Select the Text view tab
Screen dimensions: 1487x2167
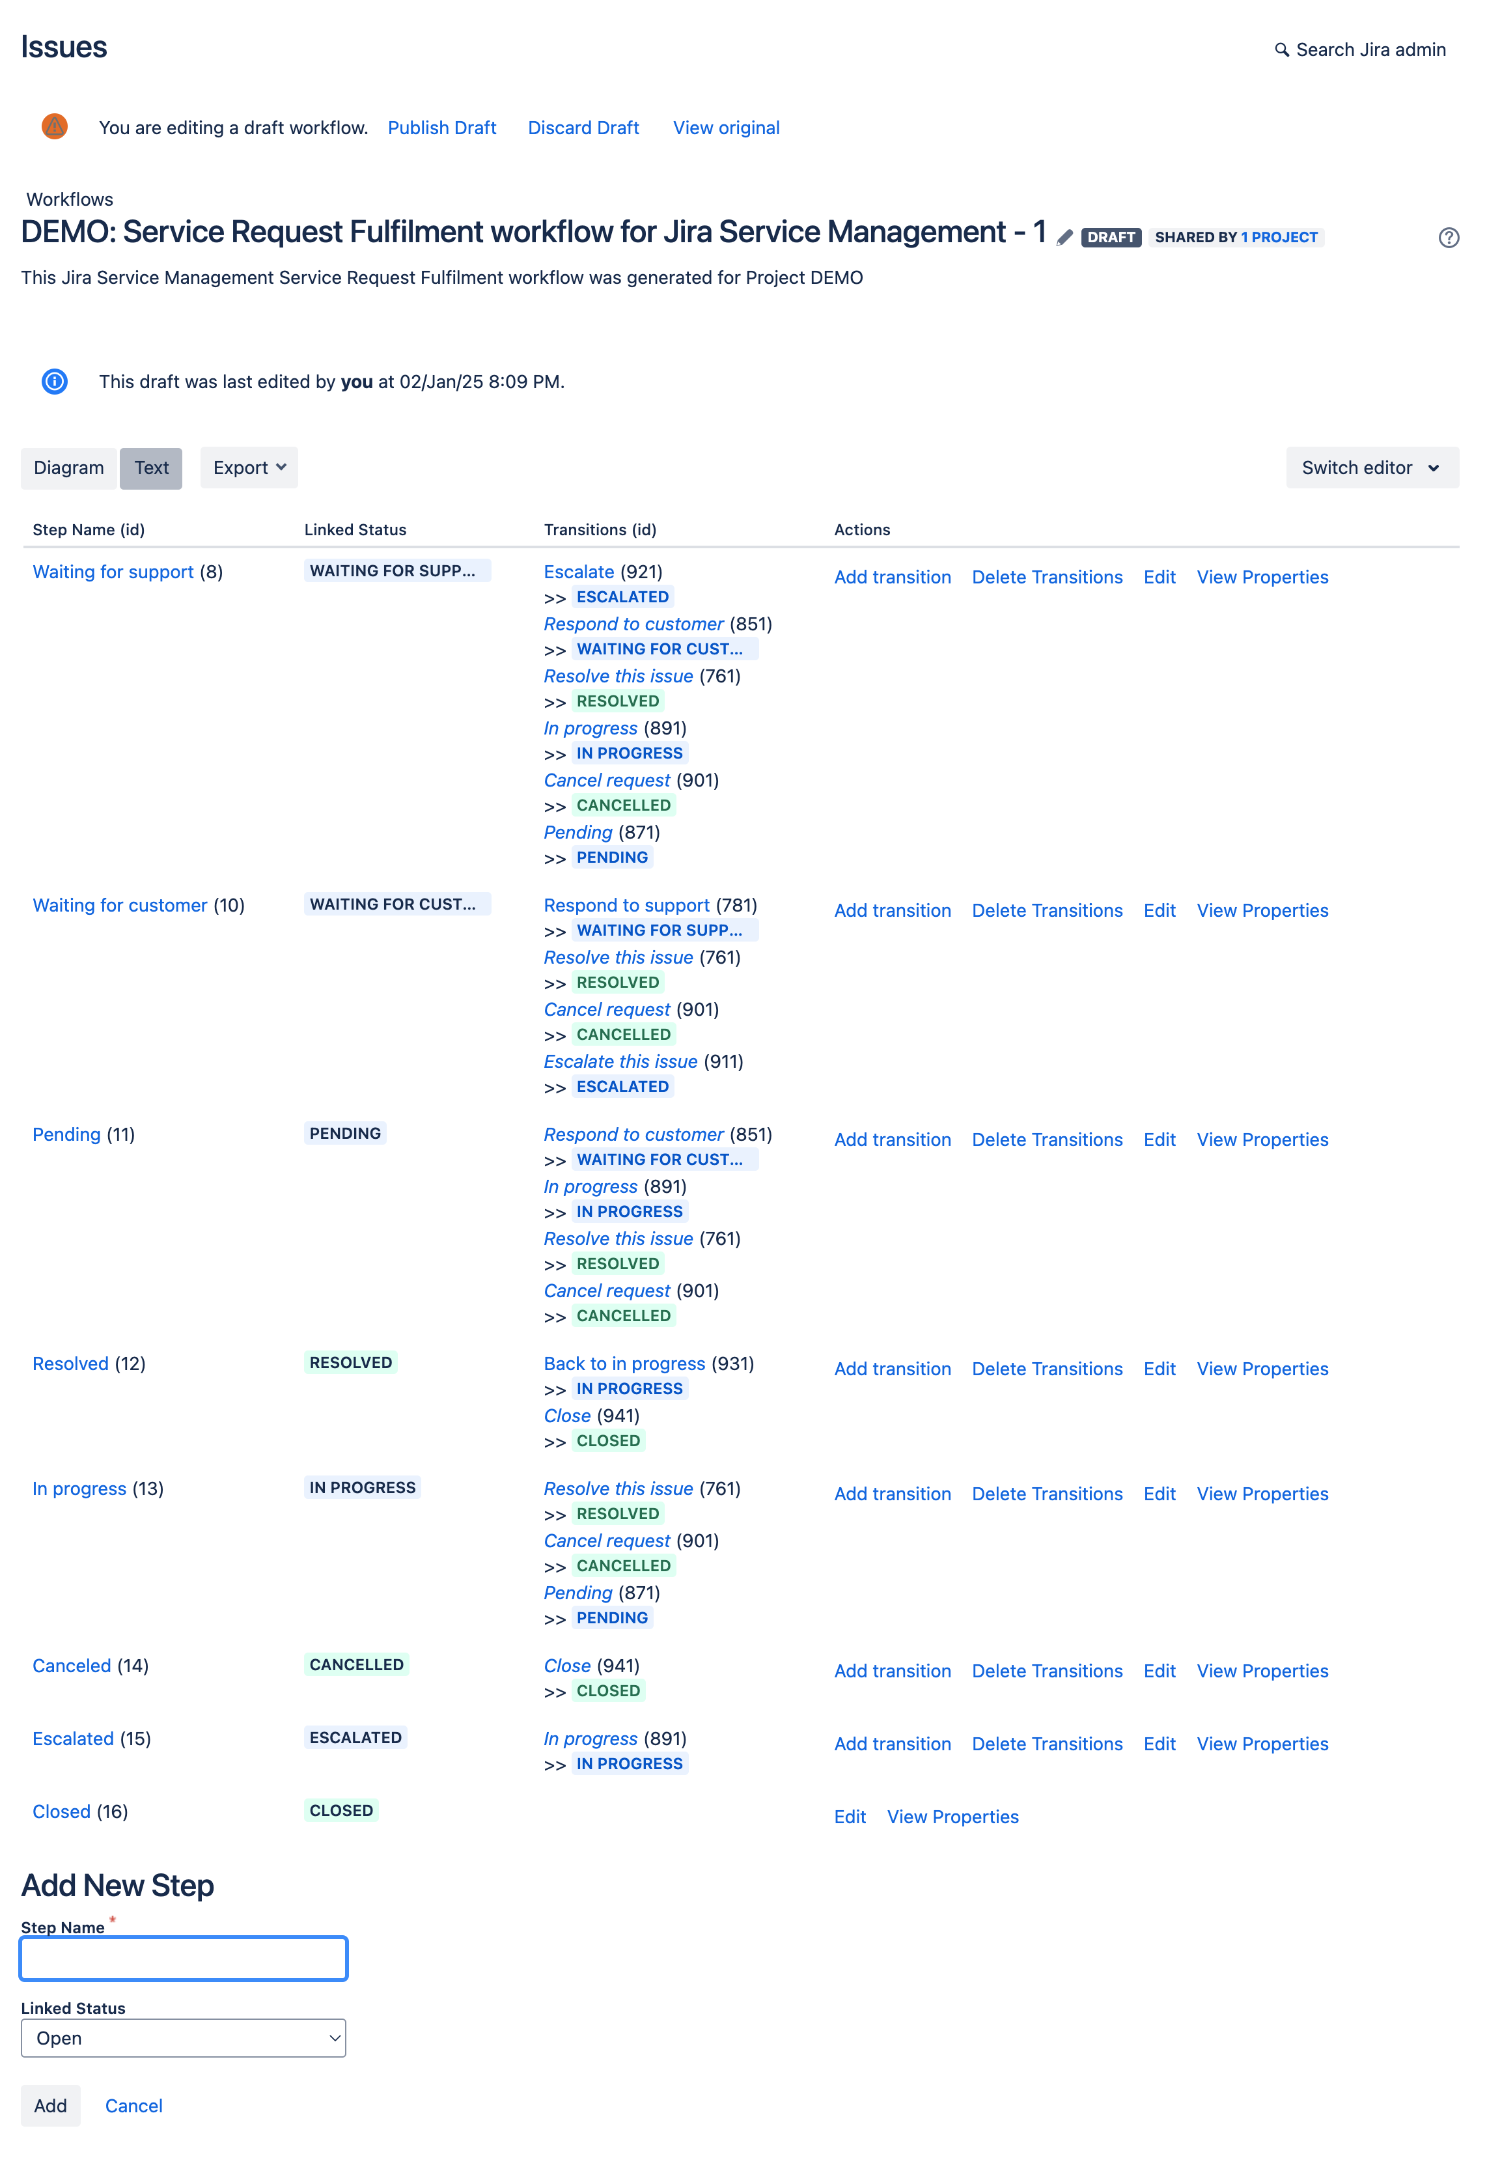tap(151, 467)
